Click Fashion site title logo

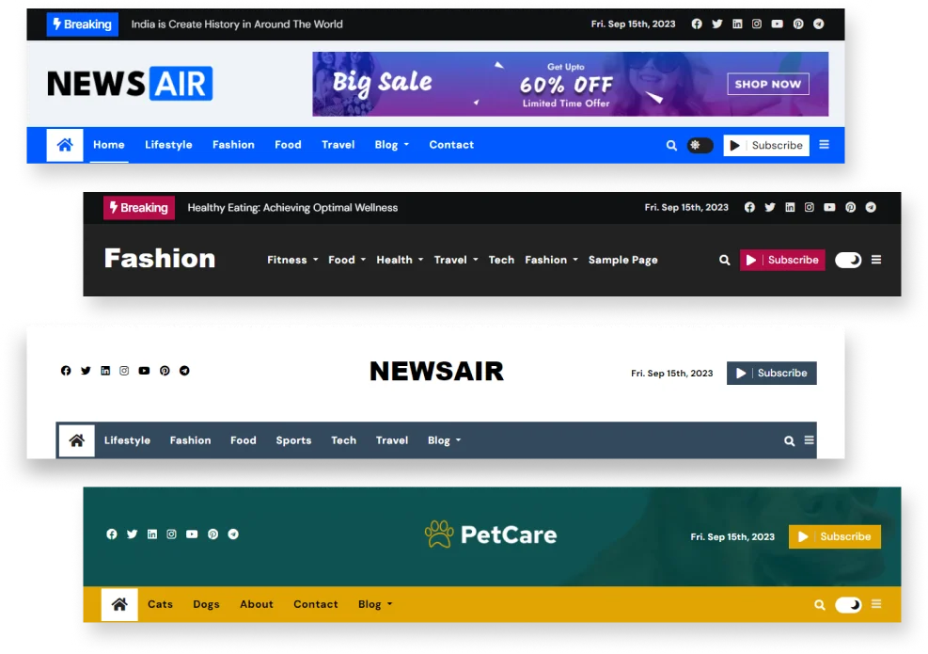pos(160,259)
